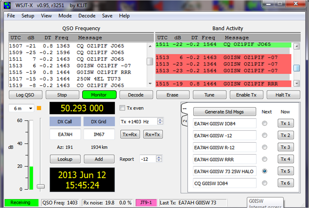
Task: Click the Report -12 input field
Action: point(148,159)
